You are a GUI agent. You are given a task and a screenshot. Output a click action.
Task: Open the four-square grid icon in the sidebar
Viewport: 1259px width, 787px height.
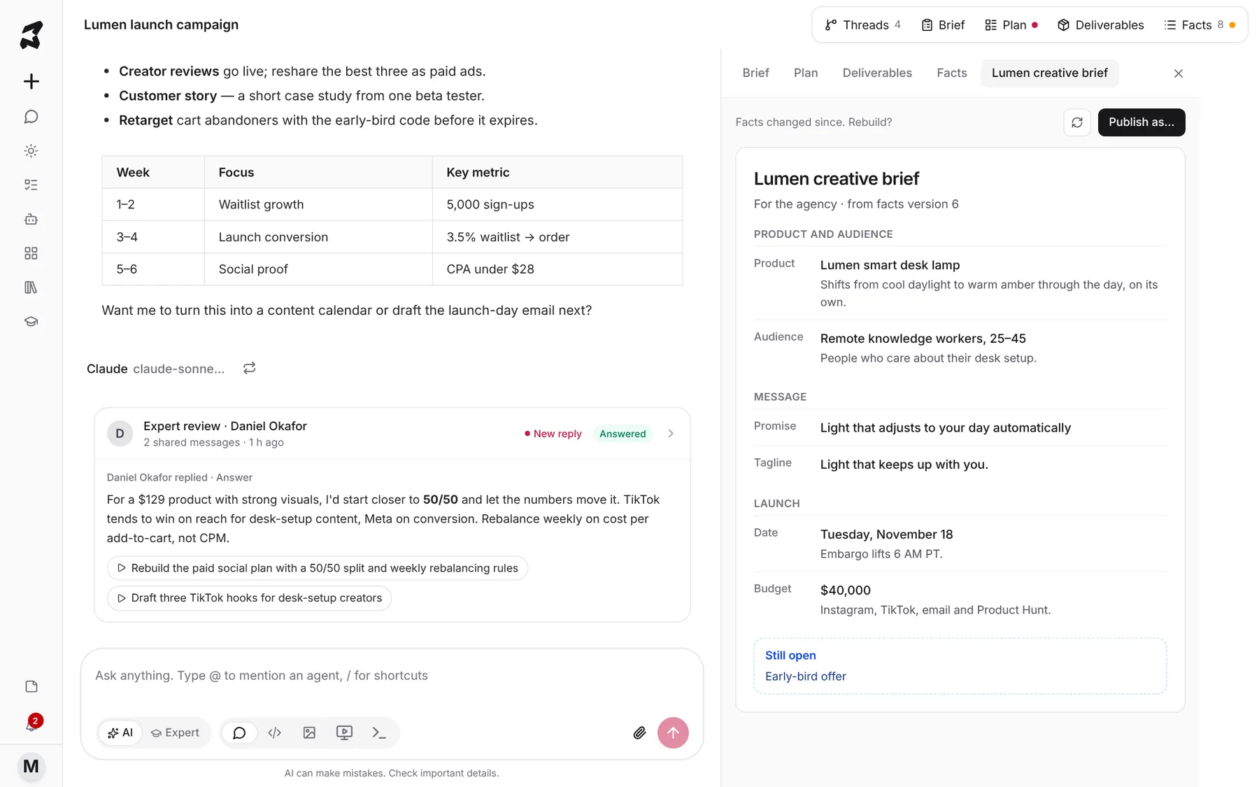pos(31,253)
